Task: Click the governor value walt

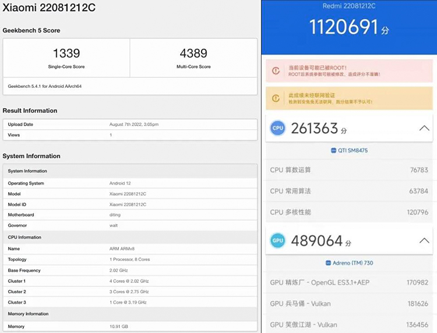Action: click(114, 225)
